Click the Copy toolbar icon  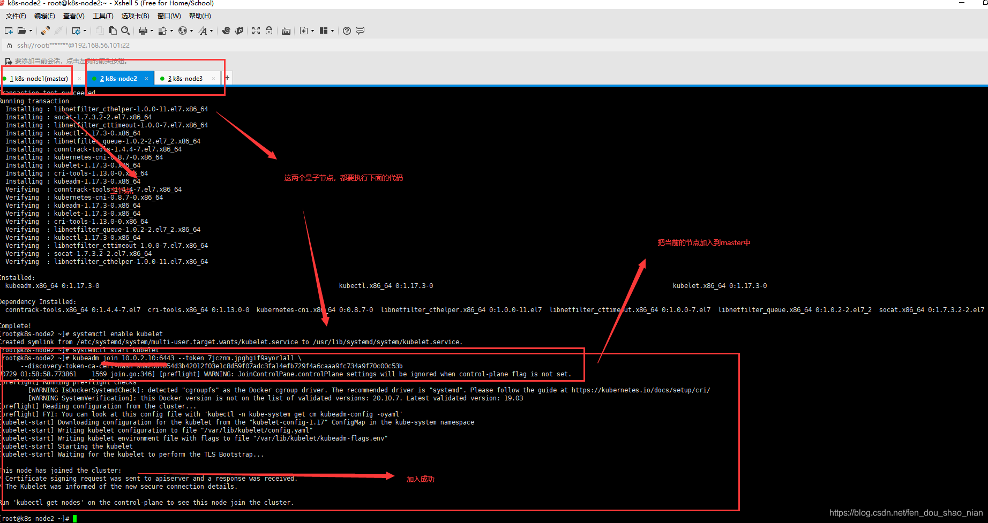[x=100, y=31]
